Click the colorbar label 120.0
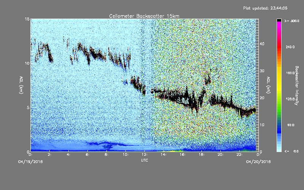304x190 pixels. [290, 99]
